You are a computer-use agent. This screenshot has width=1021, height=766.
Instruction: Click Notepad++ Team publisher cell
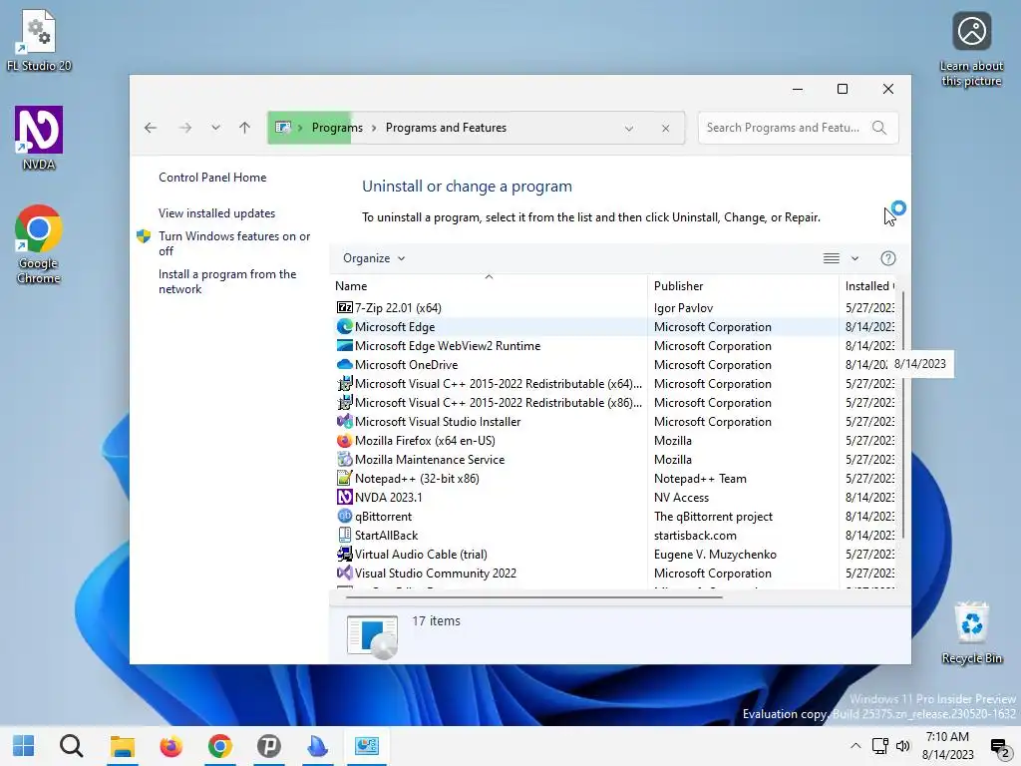[700, 479]
